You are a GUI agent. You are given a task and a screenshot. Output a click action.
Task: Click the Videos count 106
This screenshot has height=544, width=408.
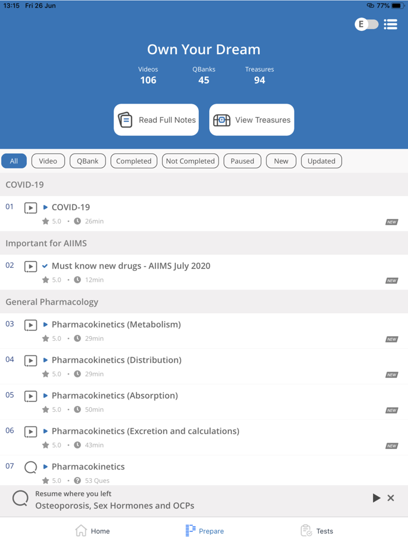148,80
